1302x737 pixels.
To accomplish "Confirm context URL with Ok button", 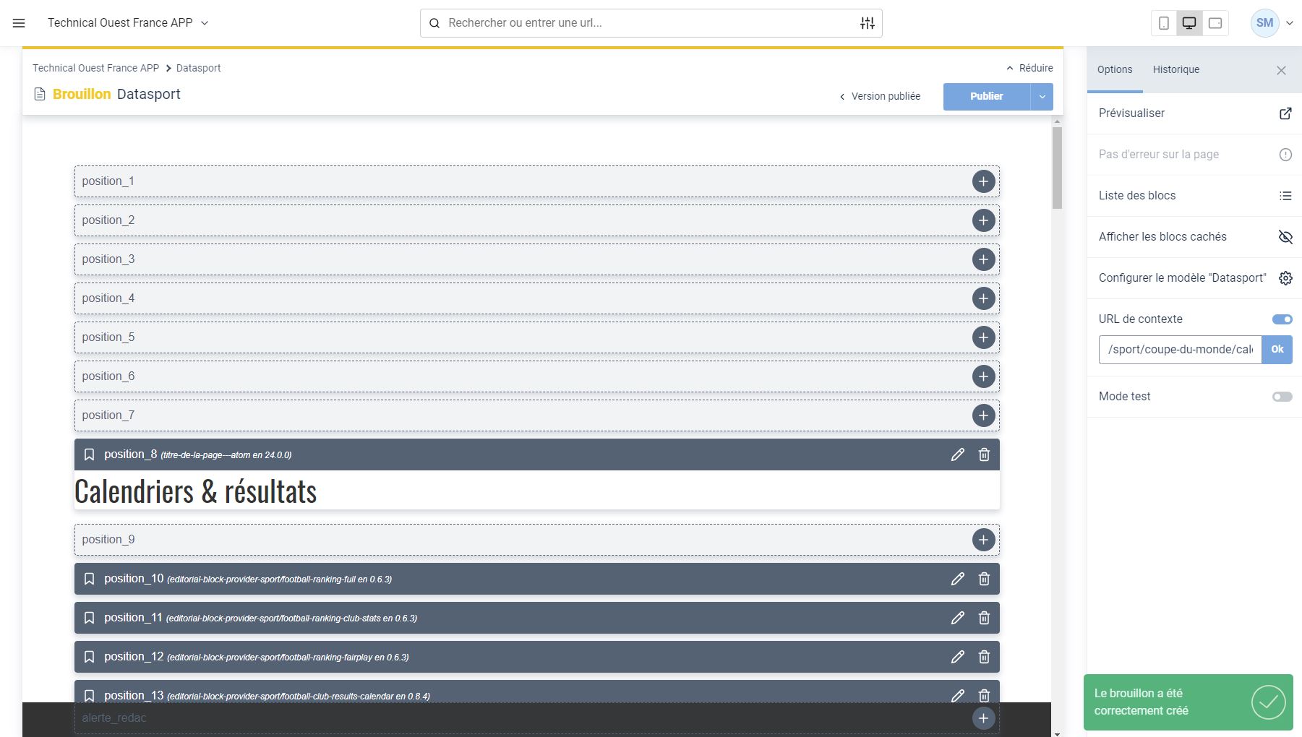I will point(1277,350).
